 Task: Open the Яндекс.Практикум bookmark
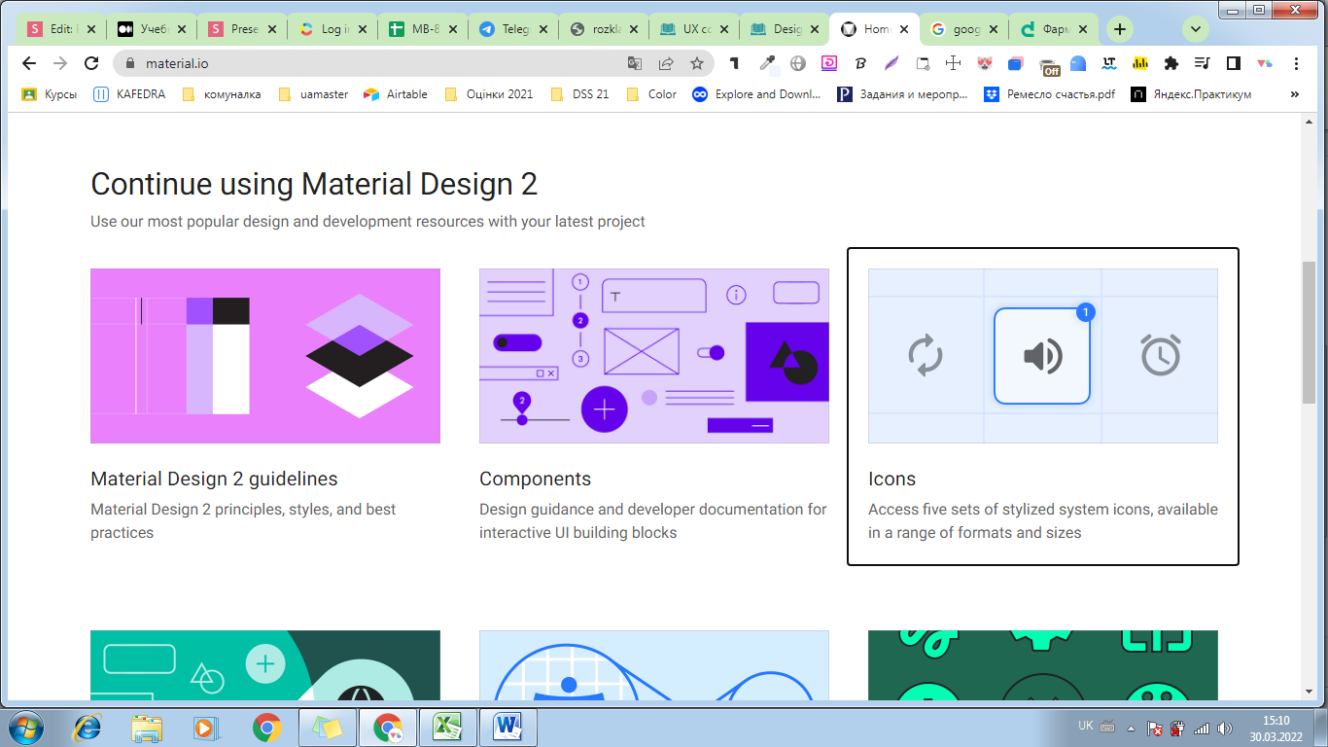[1191, 94]
